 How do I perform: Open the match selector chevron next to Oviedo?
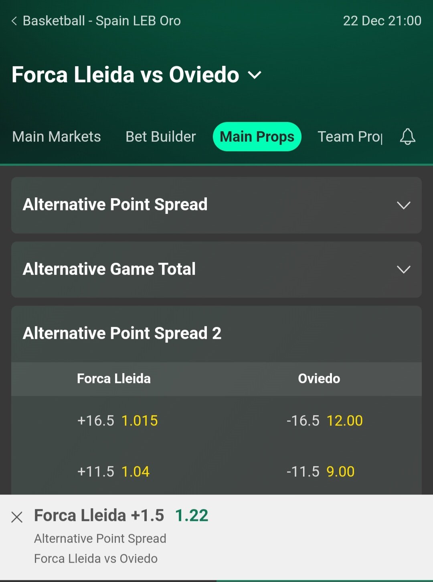(x=255, y=75)
